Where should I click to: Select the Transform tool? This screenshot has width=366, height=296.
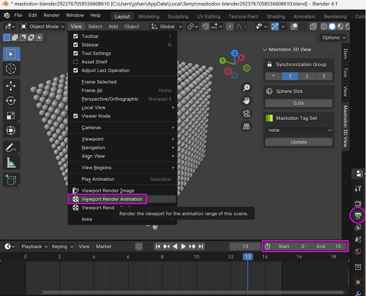(11, 131)
